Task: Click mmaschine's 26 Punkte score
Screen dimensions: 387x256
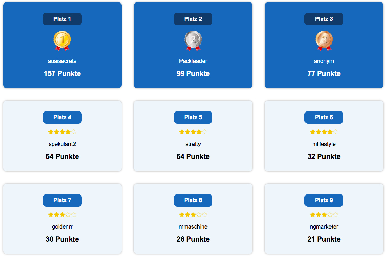Action: 193,239
